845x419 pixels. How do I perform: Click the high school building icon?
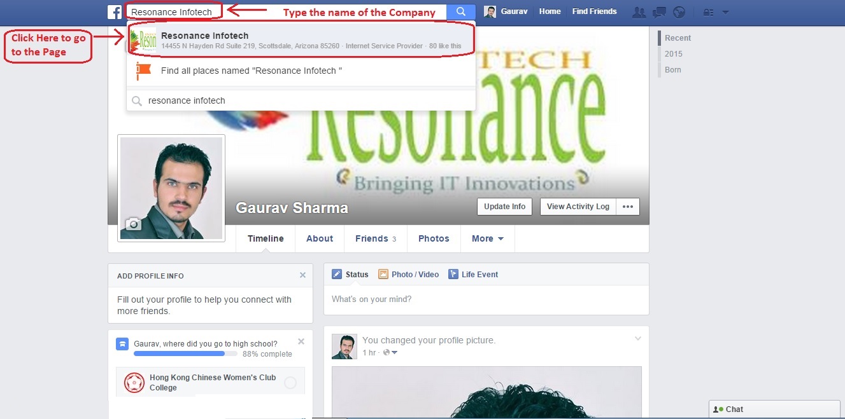click(x=122, y=344)
